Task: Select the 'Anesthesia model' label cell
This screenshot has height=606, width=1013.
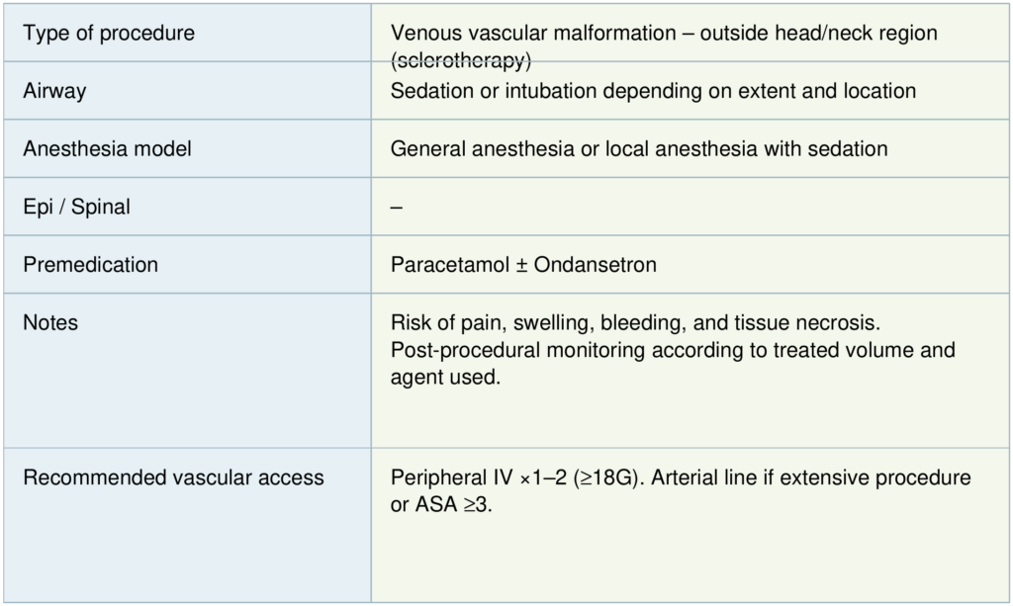Action: (x=107, y=149)
